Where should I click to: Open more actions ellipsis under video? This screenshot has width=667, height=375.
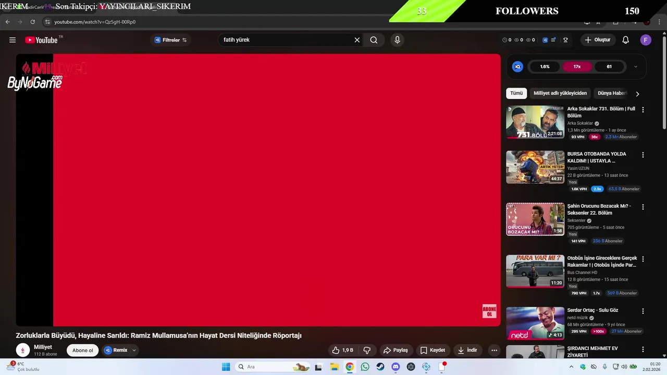pos(494,350)
